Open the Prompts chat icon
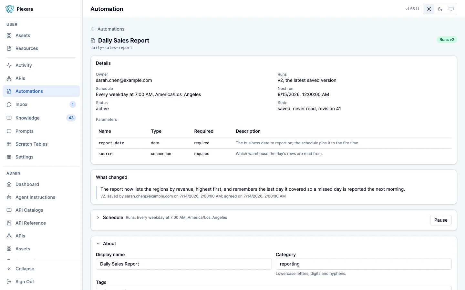The image size is (465, 290). pos(9,131)
